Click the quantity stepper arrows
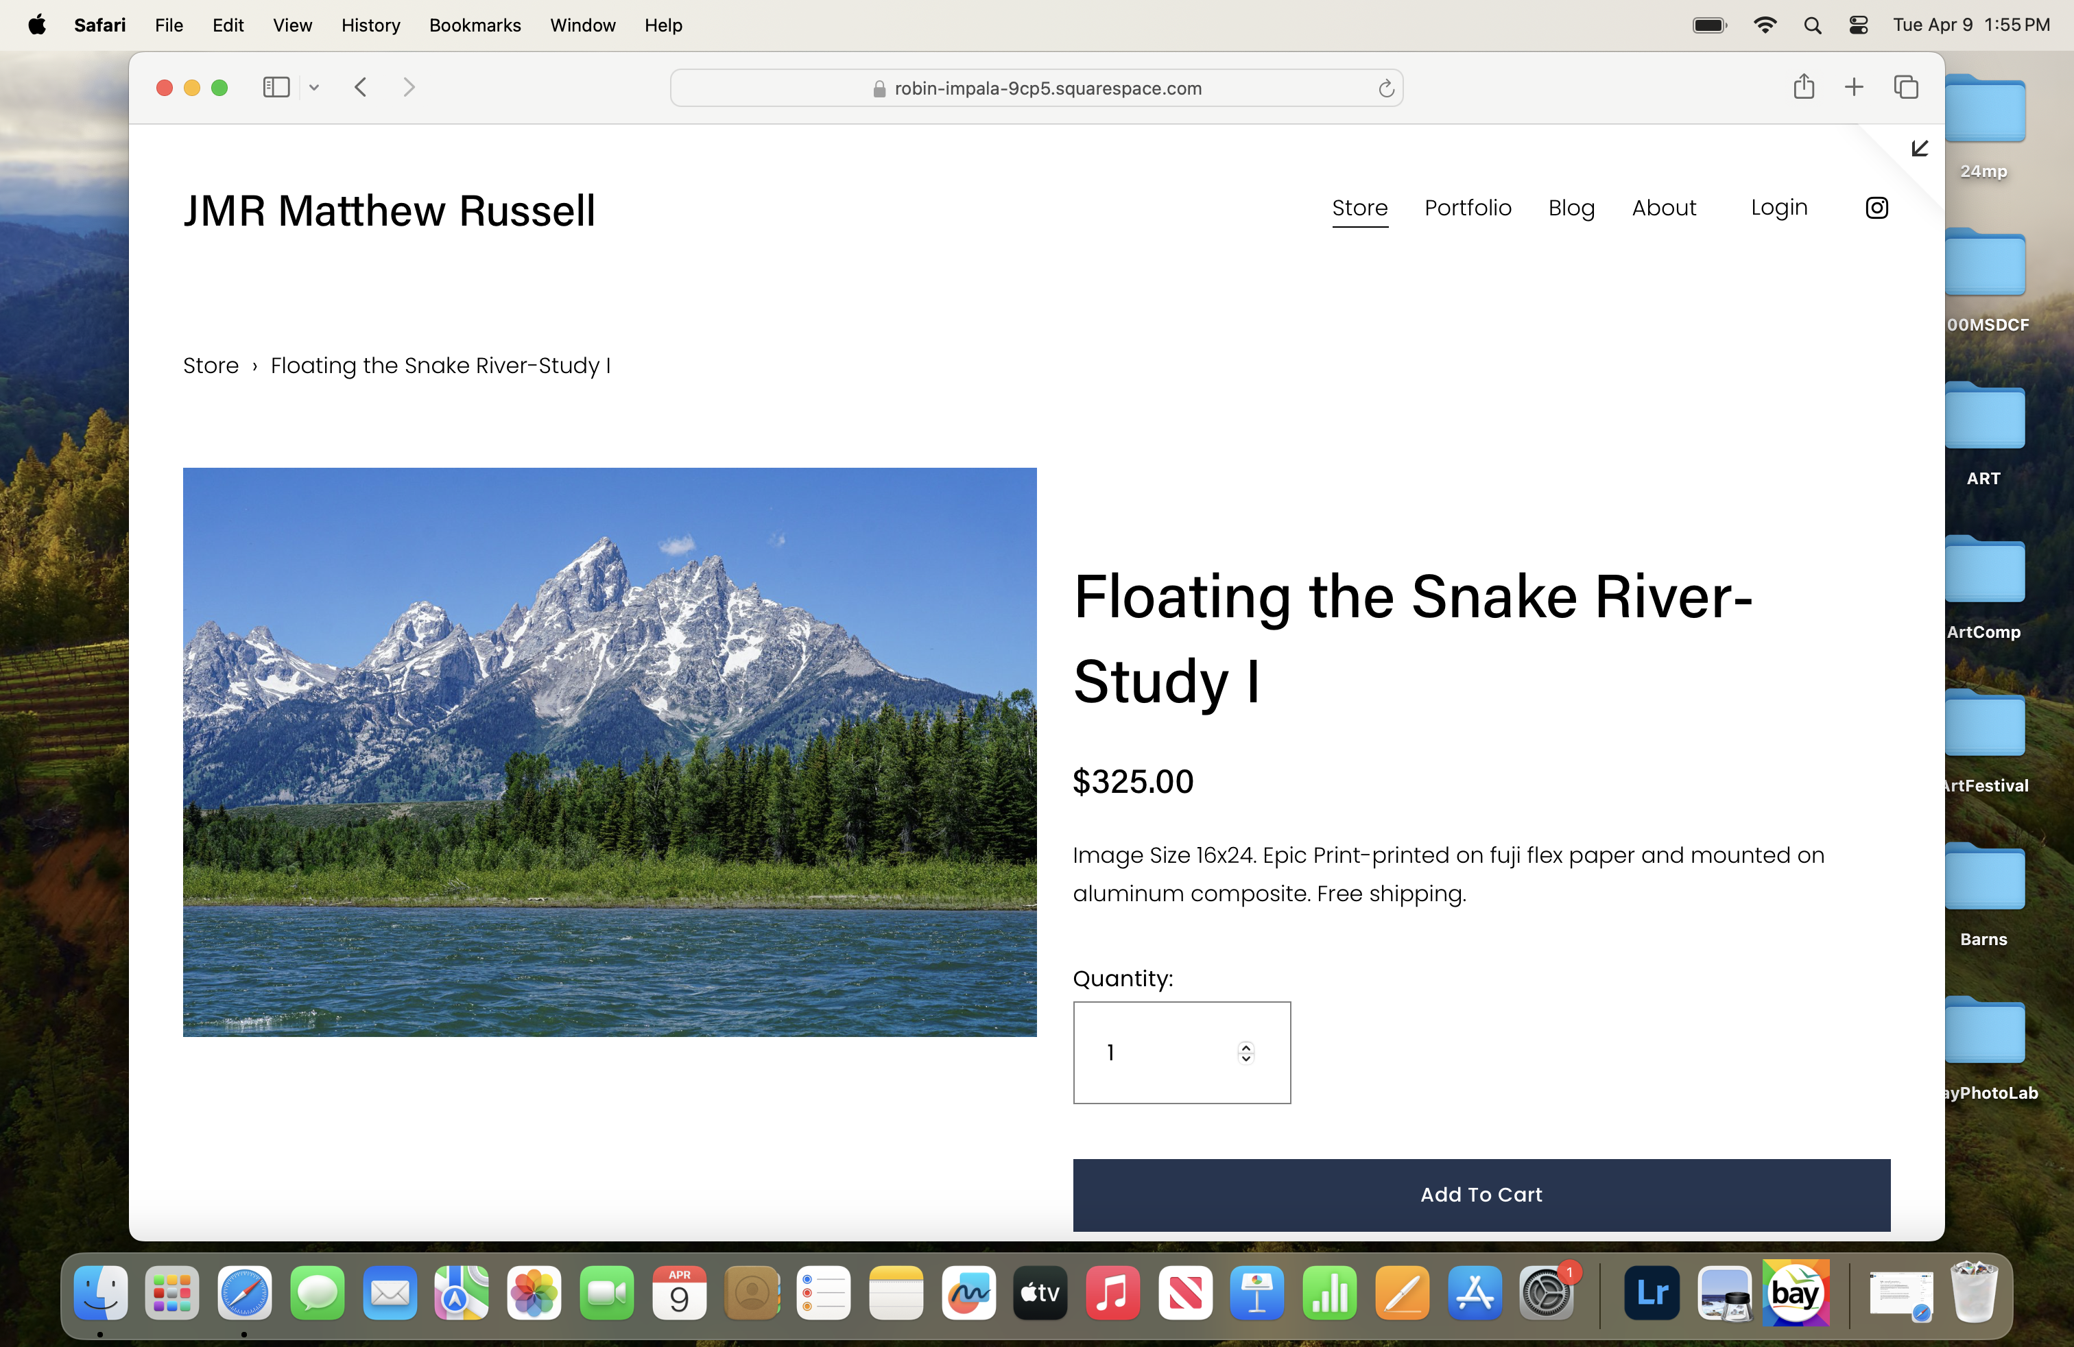 point(1245,1053)
